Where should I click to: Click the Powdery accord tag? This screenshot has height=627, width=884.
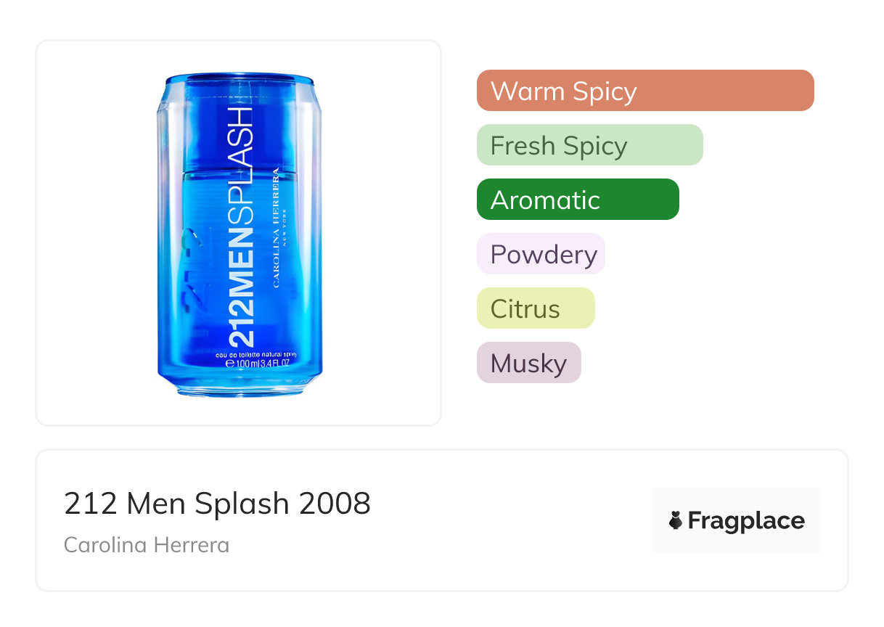541,254
